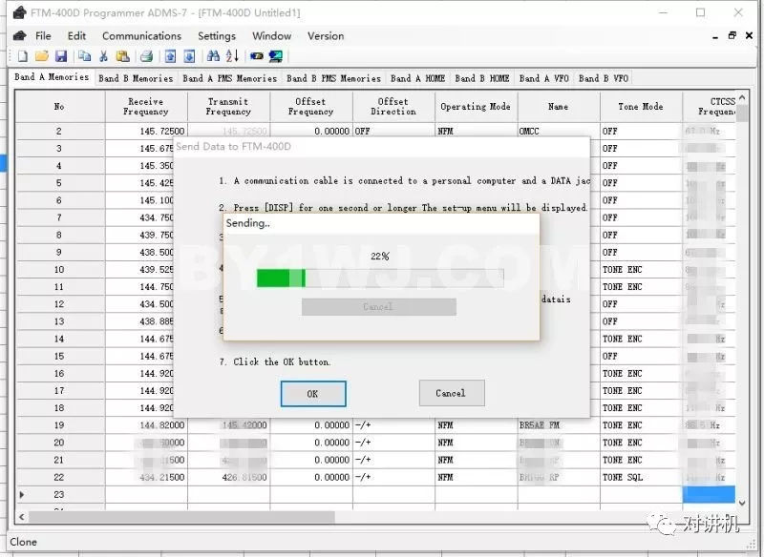
Task: Click the "Clone" text in the status bar
Action: pyautogui.click(x=23, y=542)
